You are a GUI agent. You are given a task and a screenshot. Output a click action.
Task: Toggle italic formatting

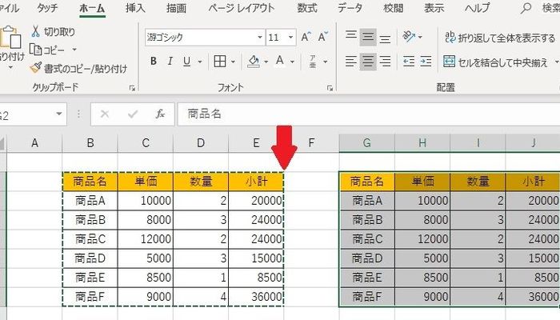click(172, 61)
